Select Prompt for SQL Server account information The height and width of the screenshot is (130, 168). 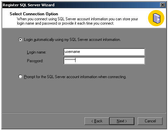[20, 77]
